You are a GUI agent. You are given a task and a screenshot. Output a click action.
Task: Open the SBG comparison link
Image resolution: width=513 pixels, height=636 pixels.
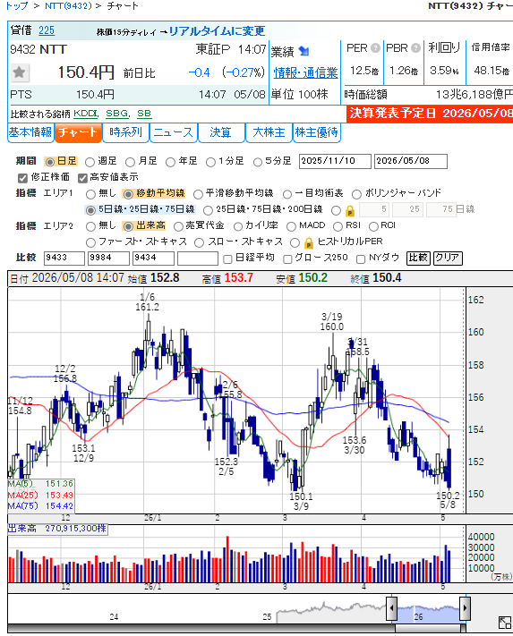(x=117, y=114)
